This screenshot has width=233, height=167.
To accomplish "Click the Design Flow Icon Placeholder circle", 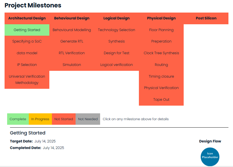I will pos(210,157).
